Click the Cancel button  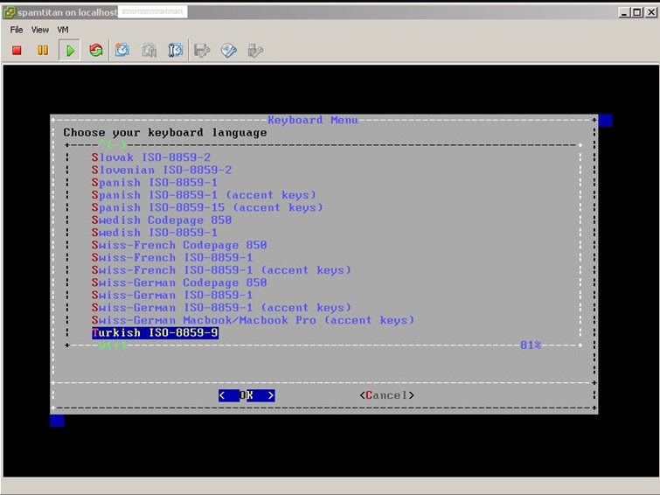click(387, 395)
